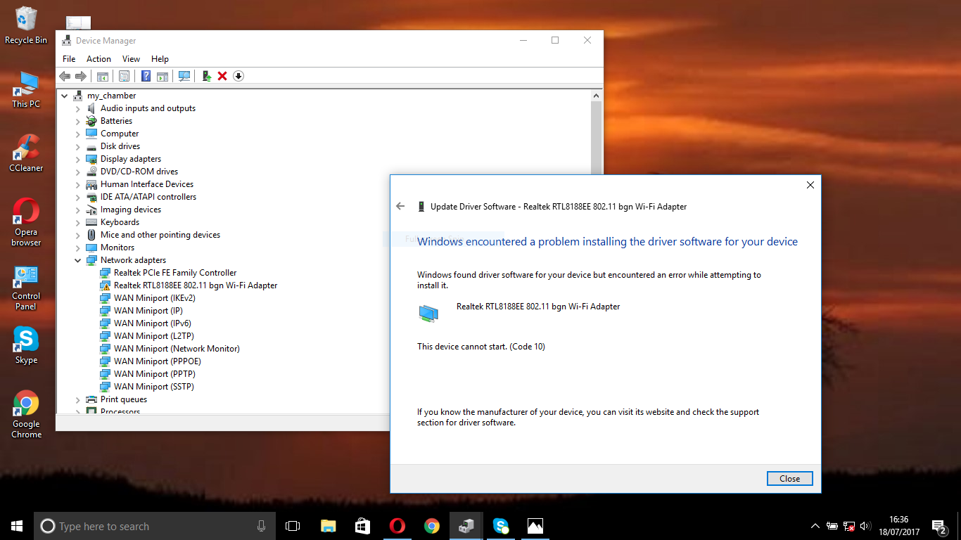Click the Uninstall device toolbar icon

coord(222,76)
